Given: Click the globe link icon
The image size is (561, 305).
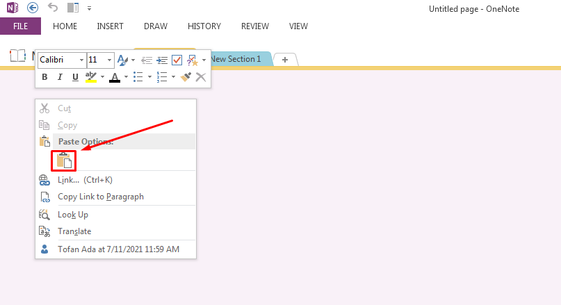Looking at the screenshot, I should tap(44, 180).
